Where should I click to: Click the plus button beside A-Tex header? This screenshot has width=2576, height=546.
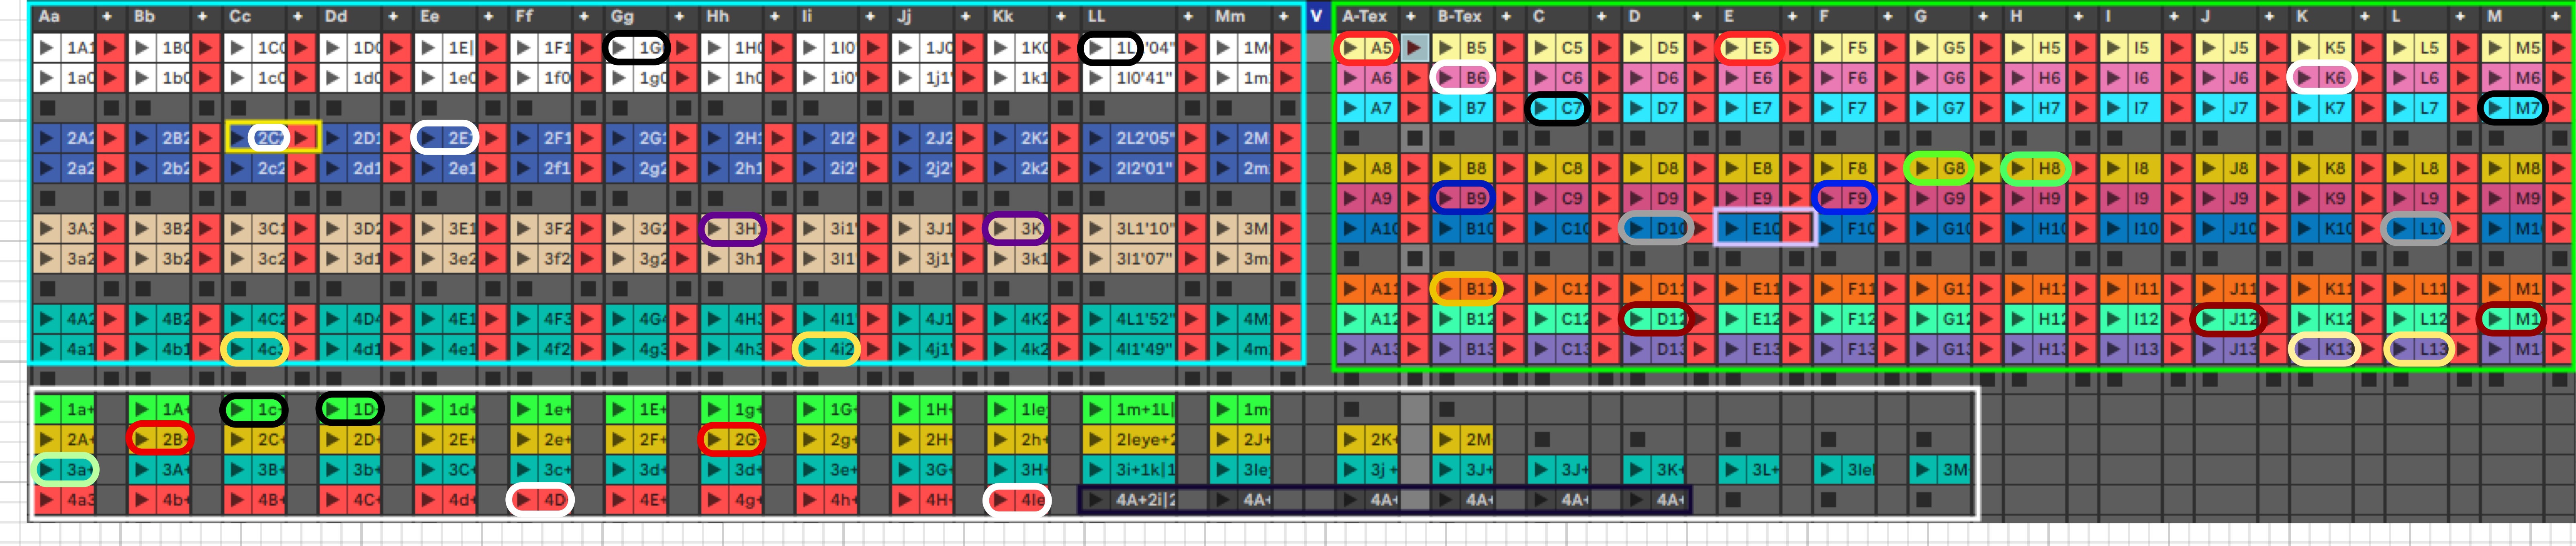pyautogui.click(x=1411, y=16)
